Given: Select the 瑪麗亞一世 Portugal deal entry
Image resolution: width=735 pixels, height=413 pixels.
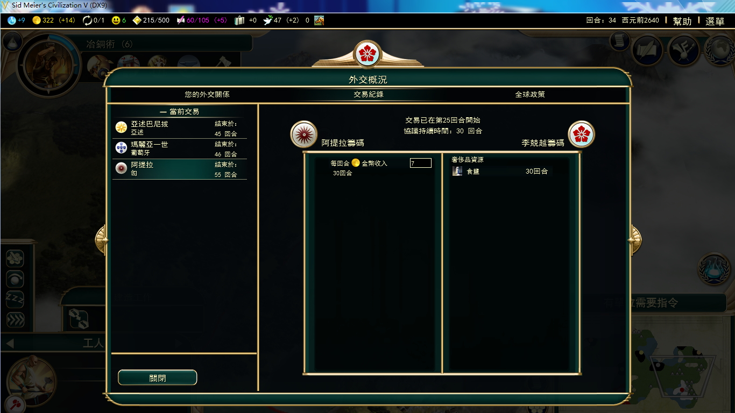Looking at the screenshot, I should click(x=179, y=148).
